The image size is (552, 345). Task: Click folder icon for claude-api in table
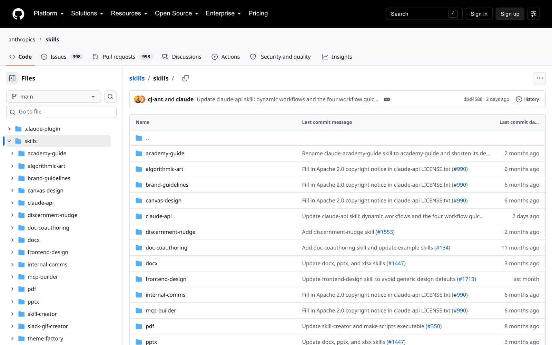point(139,216)
